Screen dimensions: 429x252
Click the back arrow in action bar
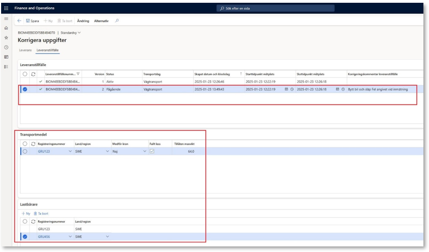[x=19, y=21]
